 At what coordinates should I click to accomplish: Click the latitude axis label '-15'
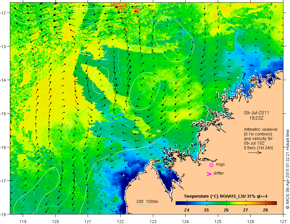[x=4, y=113]
